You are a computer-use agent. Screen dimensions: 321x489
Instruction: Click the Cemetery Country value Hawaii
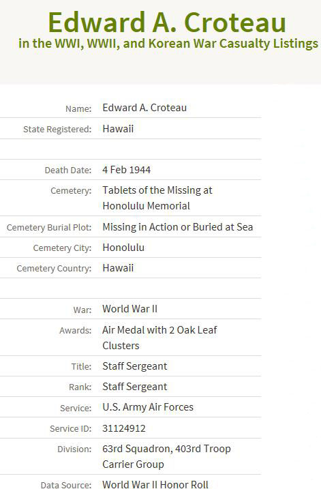click(118, 268)
